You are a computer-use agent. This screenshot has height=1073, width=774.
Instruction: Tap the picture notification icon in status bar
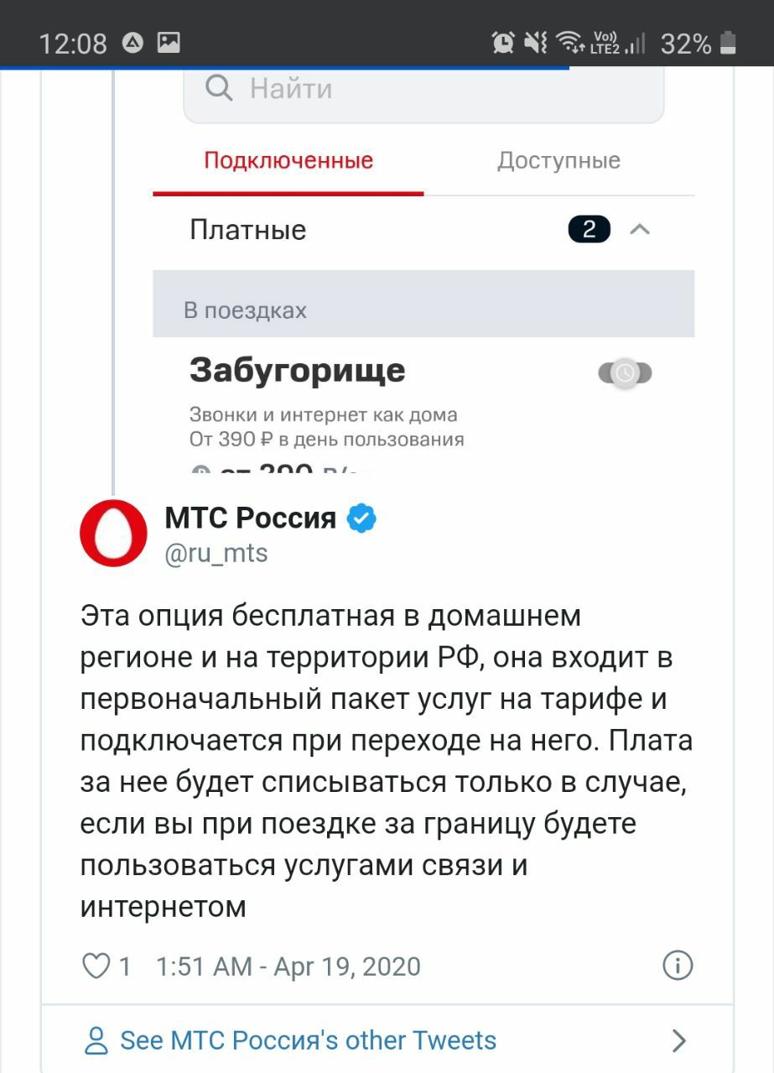169,42
